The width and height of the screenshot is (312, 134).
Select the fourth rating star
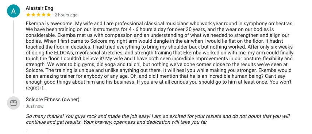pos(43,15)
